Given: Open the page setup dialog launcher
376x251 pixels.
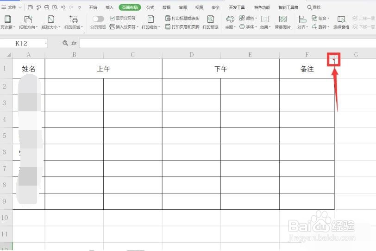Looking at the screenshot, I should (84, 32).
